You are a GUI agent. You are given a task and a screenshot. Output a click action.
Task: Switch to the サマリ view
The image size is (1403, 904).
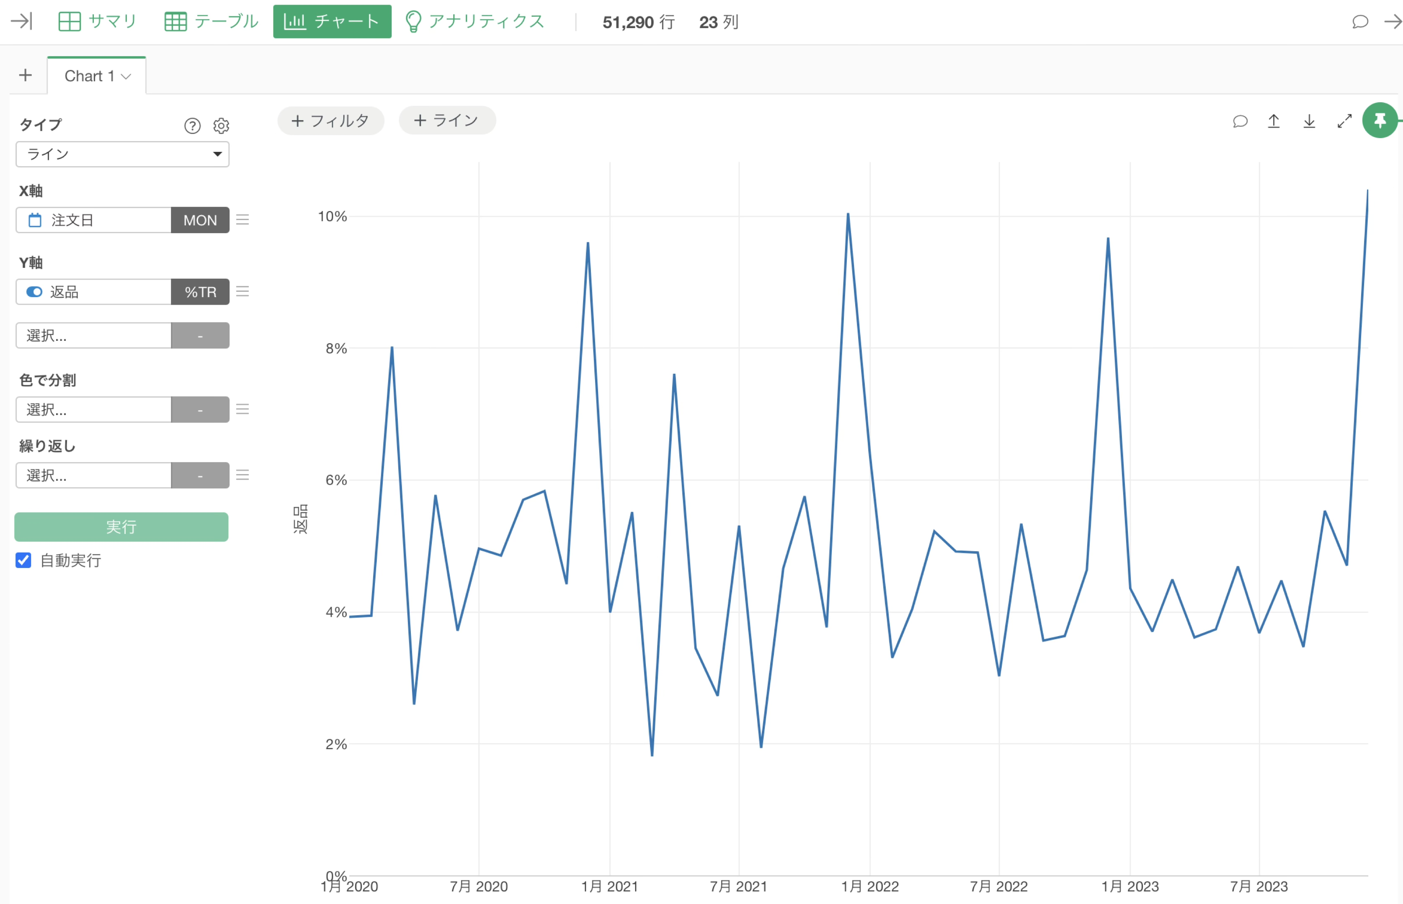pos(98,22)
